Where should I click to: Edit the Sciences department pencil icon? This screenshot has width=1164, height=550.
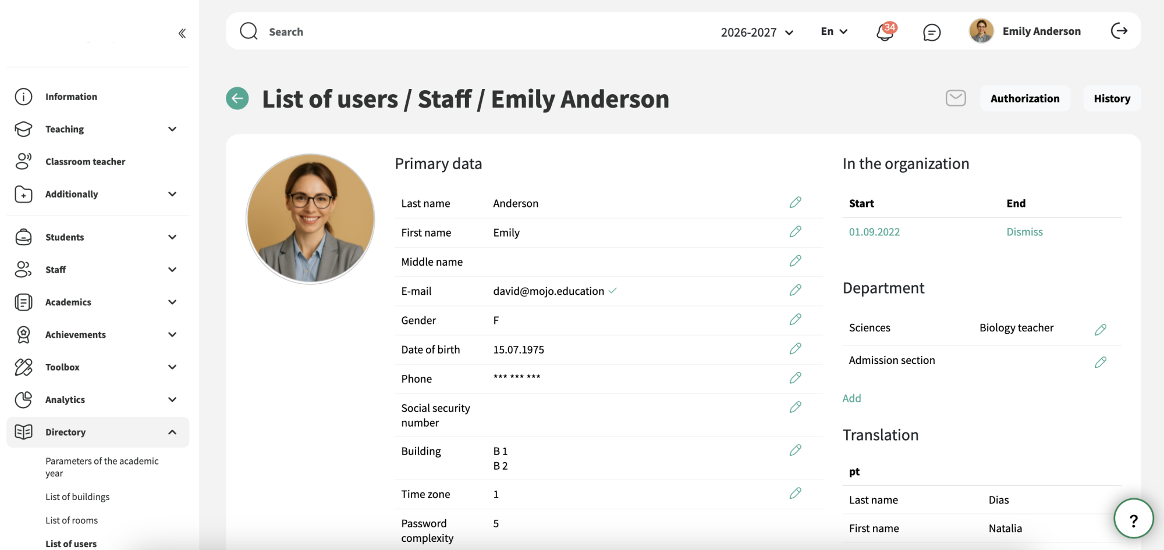(x=1101, y=330)
